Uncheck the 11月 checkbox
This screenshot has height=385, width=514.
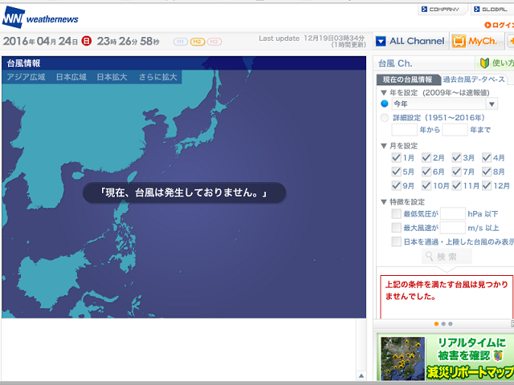[x=456, y=185]
